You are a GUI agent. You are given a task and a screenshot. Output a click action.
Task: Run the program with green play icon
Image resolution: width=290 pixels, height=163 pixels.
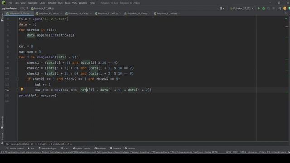tap(259, 8)
